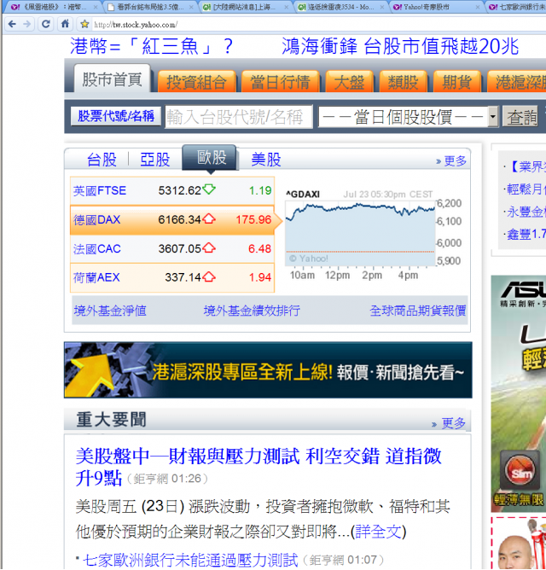Open the 荷蘭AEX index link
Image resolution: width=546 pixels, height=570 pixels.
[x=96, y=277]
